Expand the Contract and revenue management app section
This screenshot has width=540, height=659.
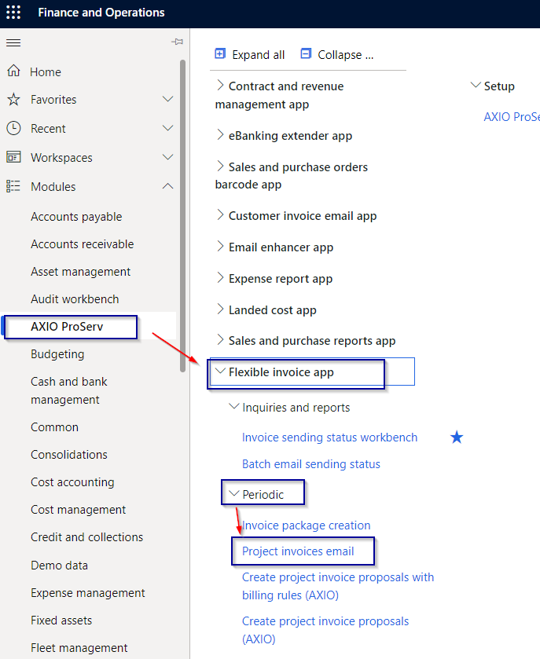pos(221,86)
